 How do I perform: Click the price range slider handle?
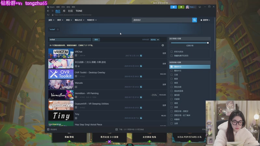208,43
